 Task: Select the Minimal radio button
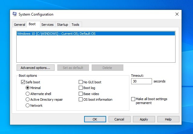pos(27,88)
